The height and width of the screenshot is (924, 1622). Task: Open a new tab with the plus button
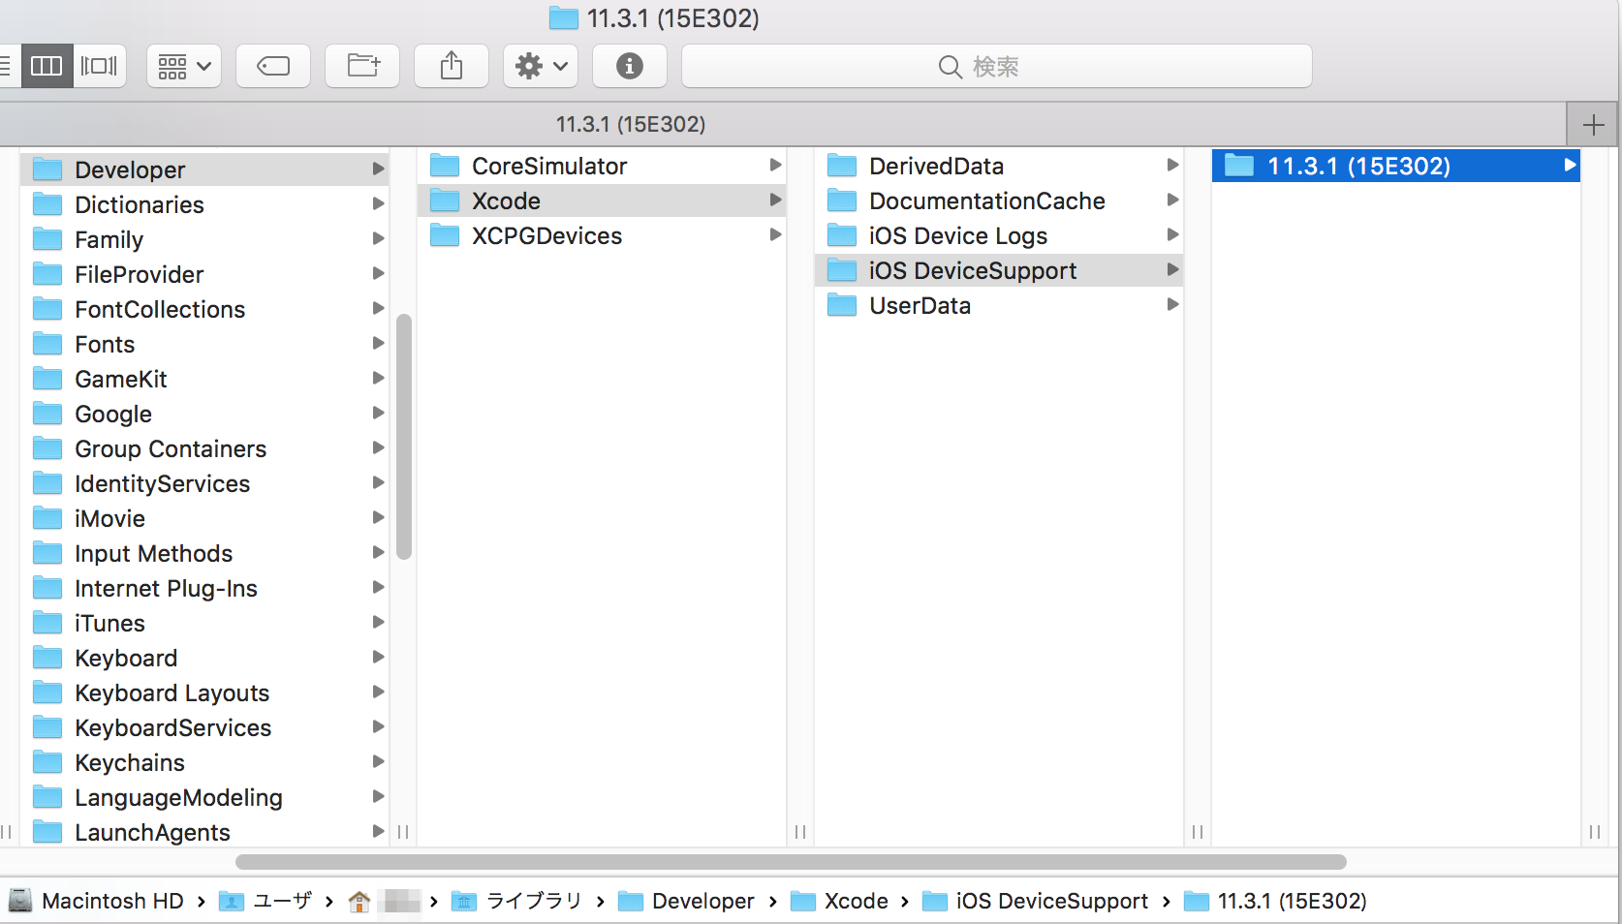point(1593,124)
